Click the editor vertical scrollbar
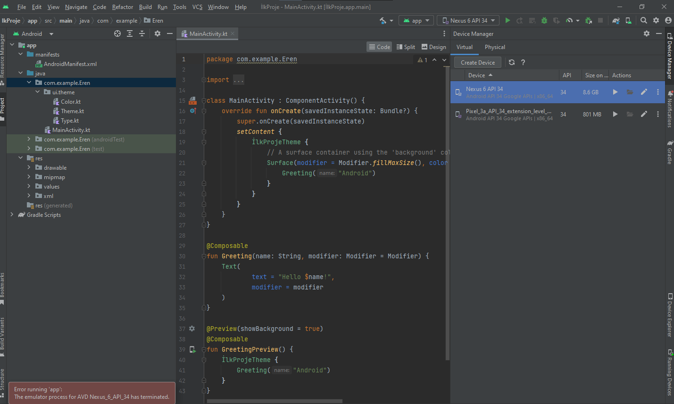Viewport: 674px width, 404px height. point(447,212)
